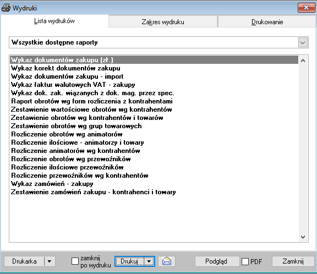Click the printer icon in title bar
Screen dimensions: 317x274
click(x=6, y=8)
